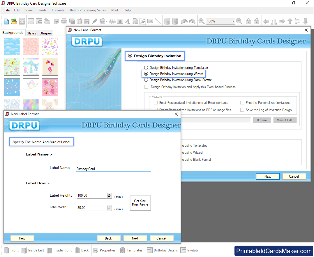Open the 100% zoom level dropdown
Screen dimensions: 314x257
233,21
